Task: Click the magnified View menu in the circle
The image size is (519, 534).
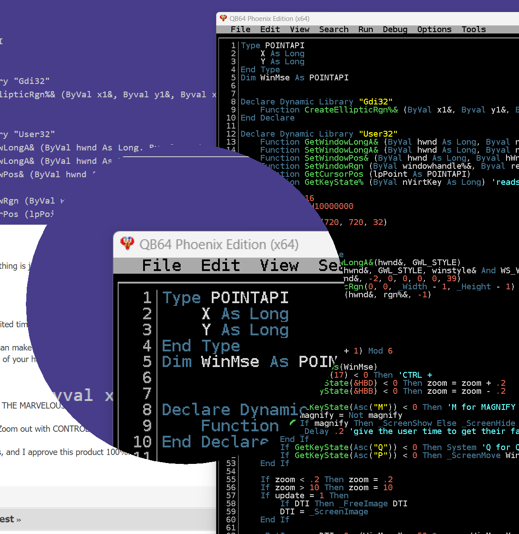Action: (x=280, y=265)
